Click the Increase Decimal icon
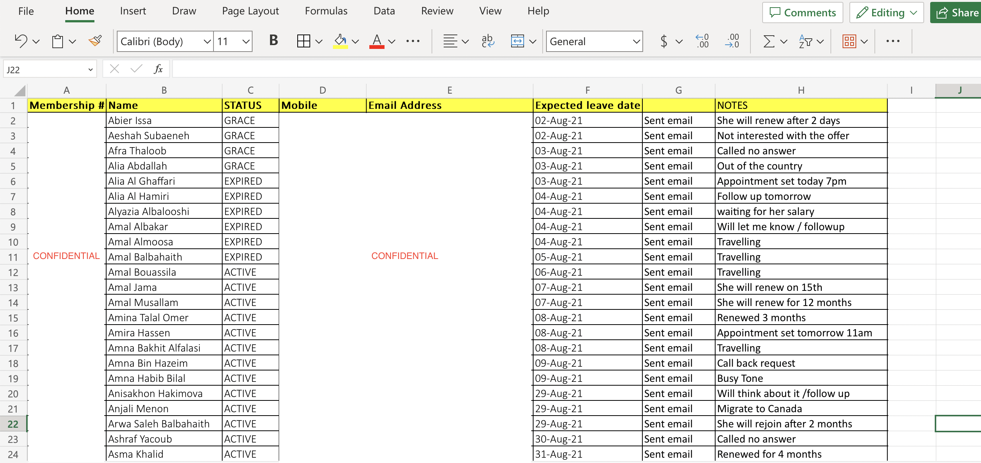This screenshot has width=981, height=463. click(703, 41)
